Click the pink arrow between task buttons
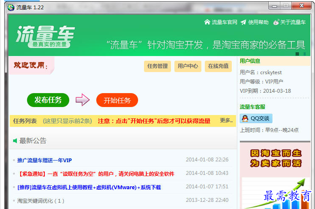The image size is (315, 209). click(x=83, y=99)
